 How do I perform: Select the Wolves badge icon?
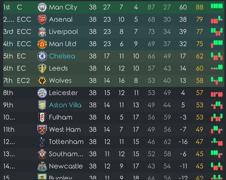(42, 81)
